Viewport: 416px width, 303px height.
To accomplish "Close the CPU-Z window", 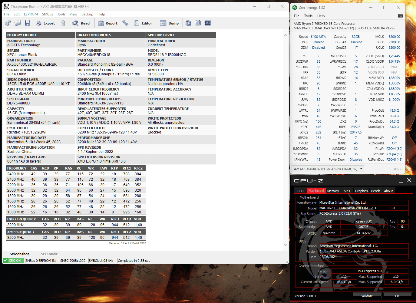I will [409, 180].
